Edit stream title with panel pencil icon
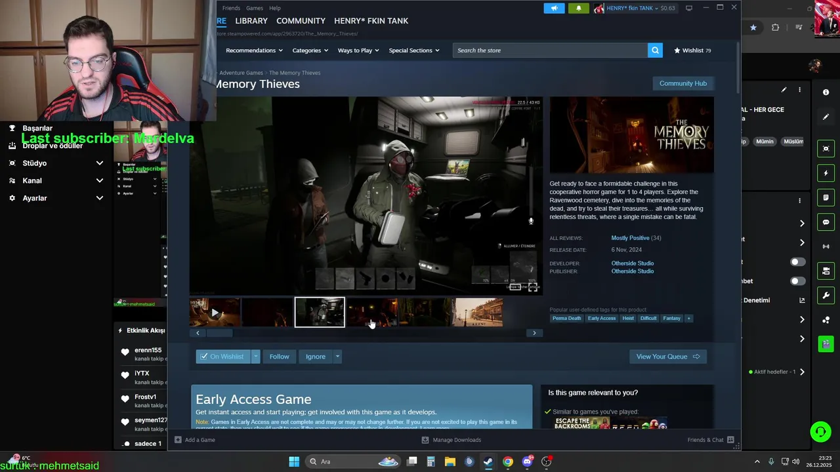 [x=784, y=90]
